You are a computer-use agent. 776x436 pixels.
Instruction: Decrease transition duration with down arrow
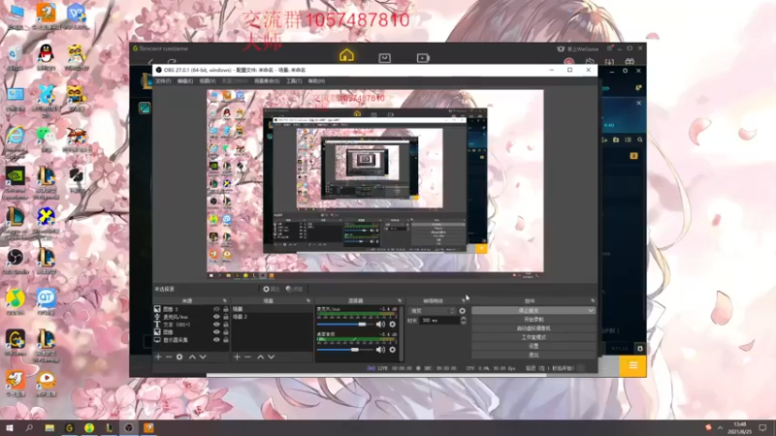pyautogui.click(x=464, y=323)
